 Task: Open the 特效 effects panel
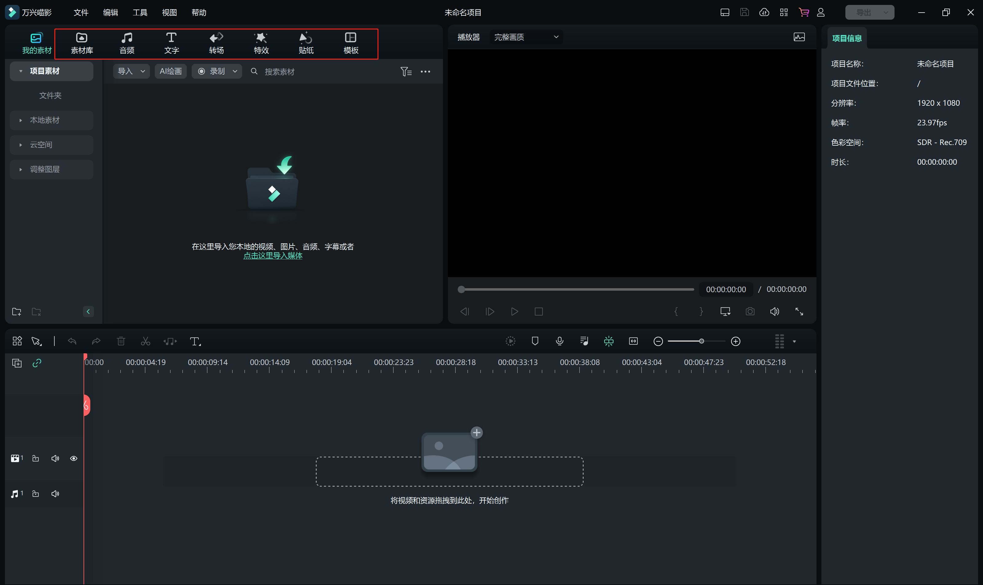(261, 43)
